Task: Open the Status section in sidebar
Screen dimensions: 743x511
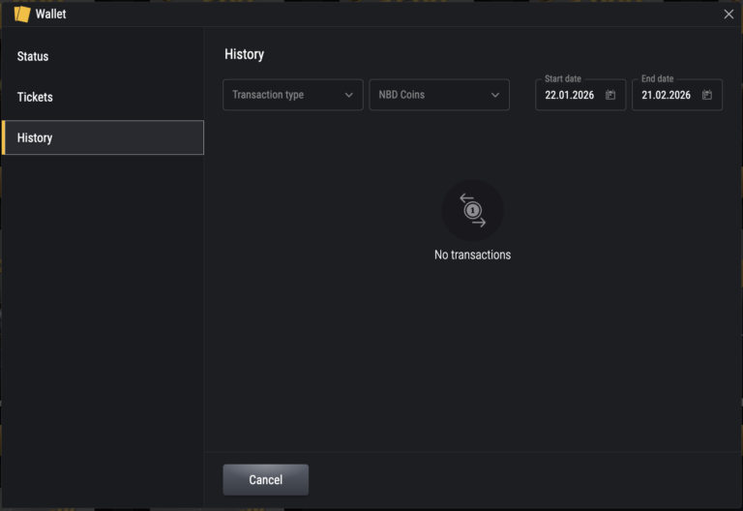Action: pos(33,56)
